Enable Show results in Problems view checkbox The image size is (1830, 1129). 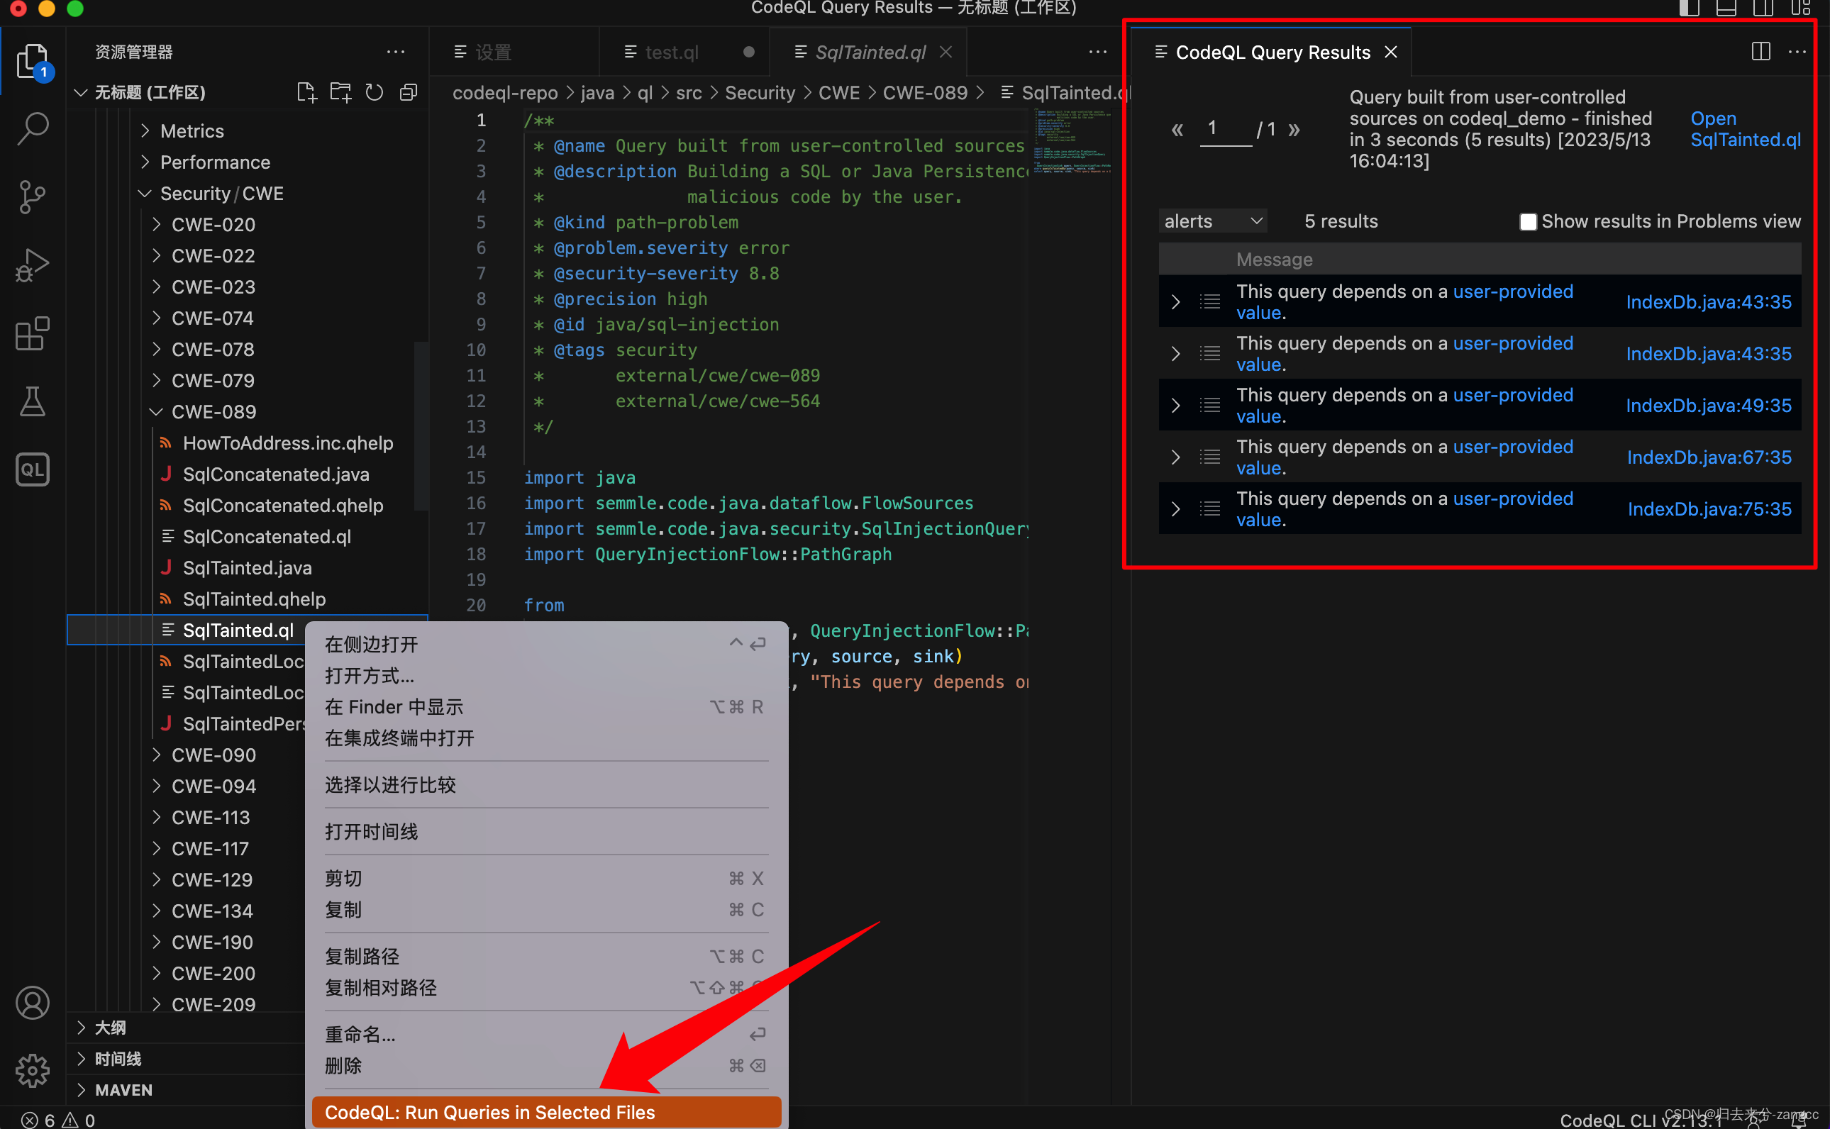click(x=1528, y=222)
